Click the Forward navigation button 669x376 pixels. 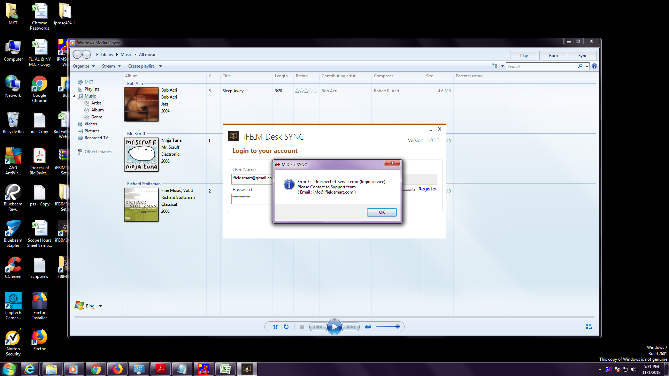pos(86,55)
